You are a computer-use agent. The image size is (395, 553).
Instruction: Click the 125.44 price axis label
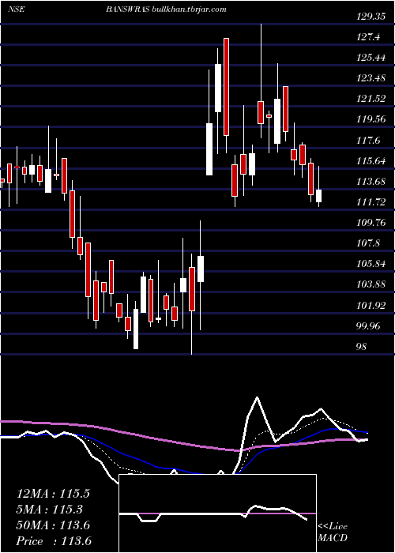[x=371, y=57]
